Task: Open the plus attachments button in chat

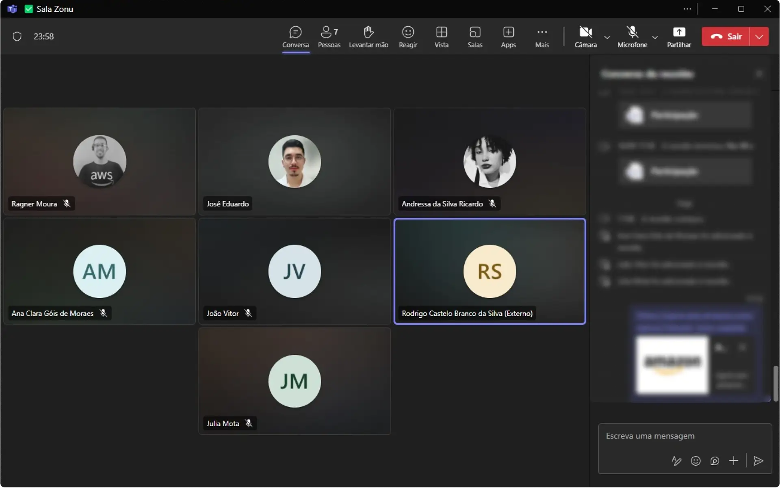Action: tap(734, 461)
